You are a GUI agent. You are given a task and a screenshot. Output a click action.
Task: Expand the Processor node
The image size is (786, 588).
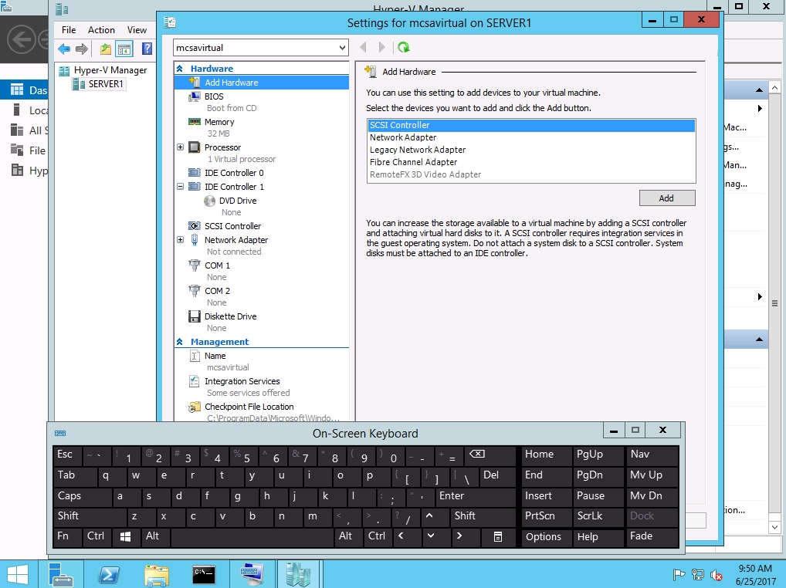[181, 147]
